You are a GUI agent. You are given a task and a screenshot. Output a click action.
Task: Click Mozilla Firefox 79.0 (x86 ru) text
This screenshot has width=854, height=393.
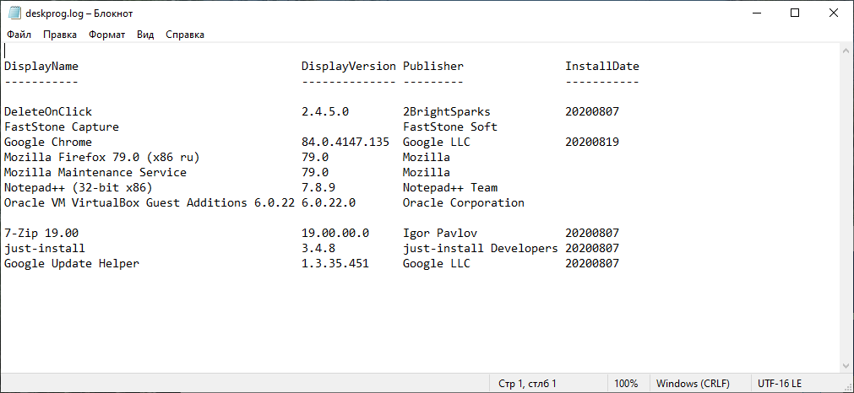click(x=102, y=158)
